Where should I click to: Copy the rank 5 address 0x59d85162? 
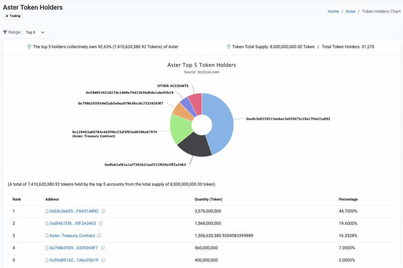click(103, 260)
